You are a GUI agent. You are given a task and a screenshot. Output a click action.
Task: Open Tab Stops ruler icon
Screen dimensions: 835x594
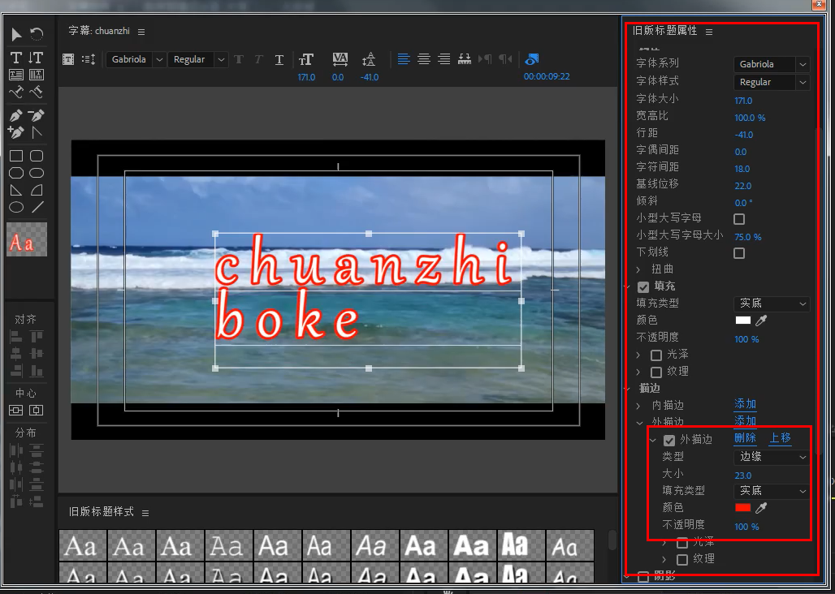465,59
